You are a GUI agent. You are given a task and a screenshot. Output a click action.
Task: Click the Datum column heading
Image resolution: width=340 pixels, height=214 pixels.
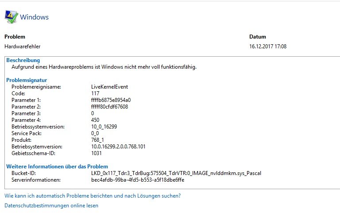click(x=258, y=37)
